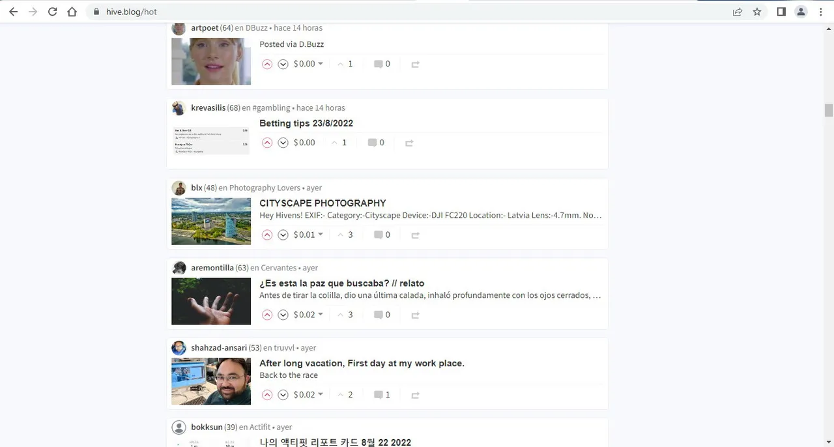
Task: Upvote the CITYSCAPE PHOTOGRAPHY post
Action: coord(267,235)
